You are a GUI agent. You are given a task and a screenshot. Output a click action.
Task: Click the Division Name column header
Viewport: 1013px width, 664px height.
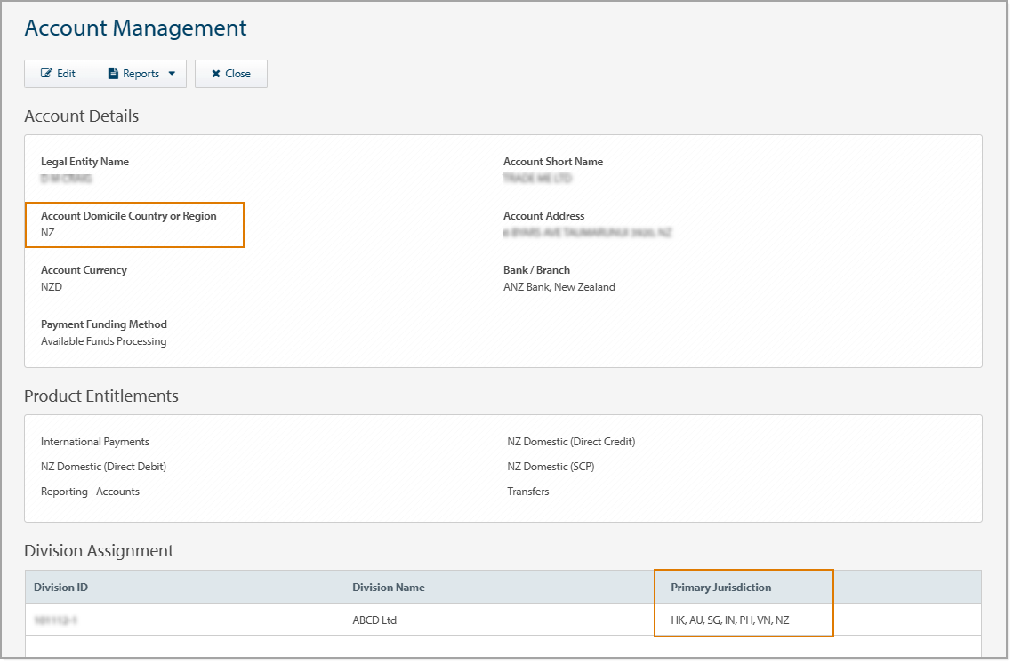(388, 587)
